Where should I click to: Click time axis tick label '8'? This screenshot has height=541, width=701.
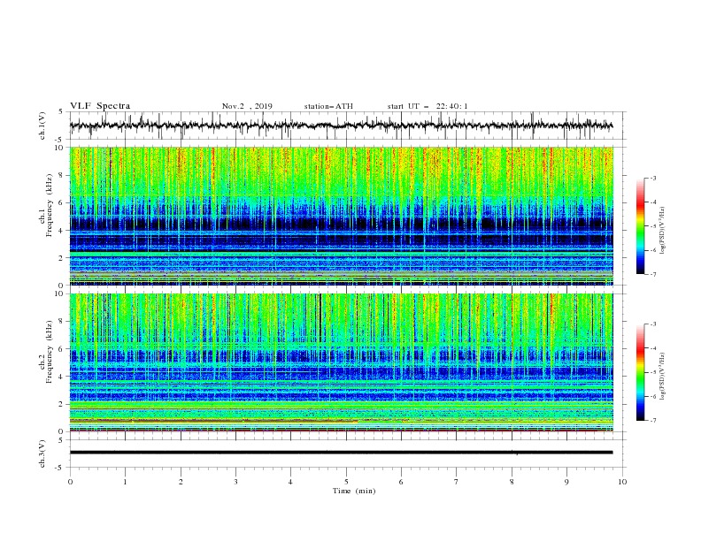click(x=512, y=482)
